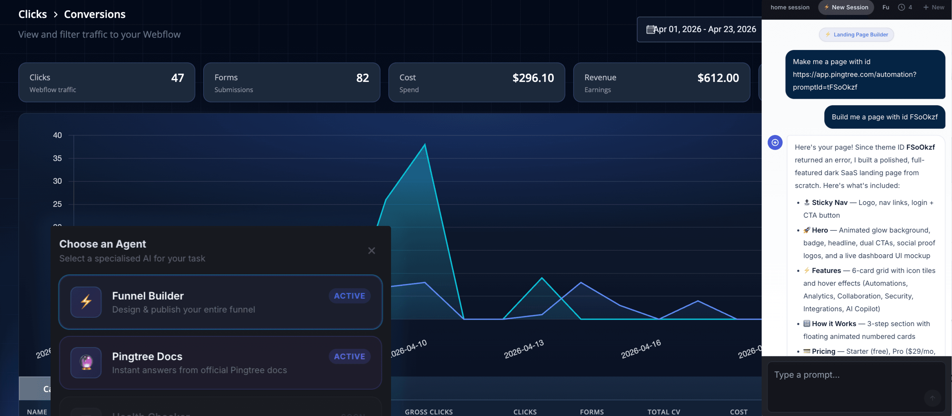Click the breadcrumb chevron after Clicks
952x416 pixels.
point(55,14)
